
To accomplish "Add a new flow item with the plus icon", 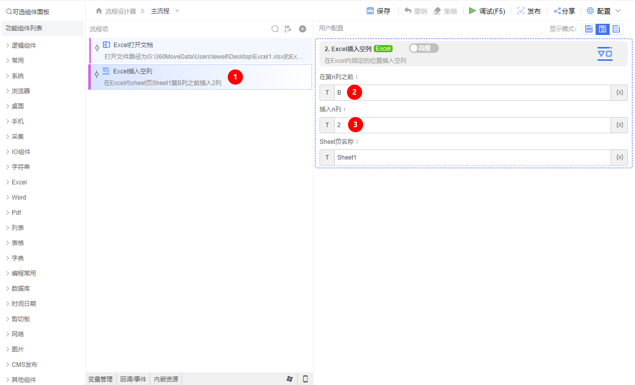I will pos(302,29).
